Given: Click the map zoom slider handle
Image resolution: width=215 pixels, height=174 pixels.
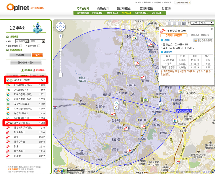Looking at the screenshot, I should tap(61, 50).
